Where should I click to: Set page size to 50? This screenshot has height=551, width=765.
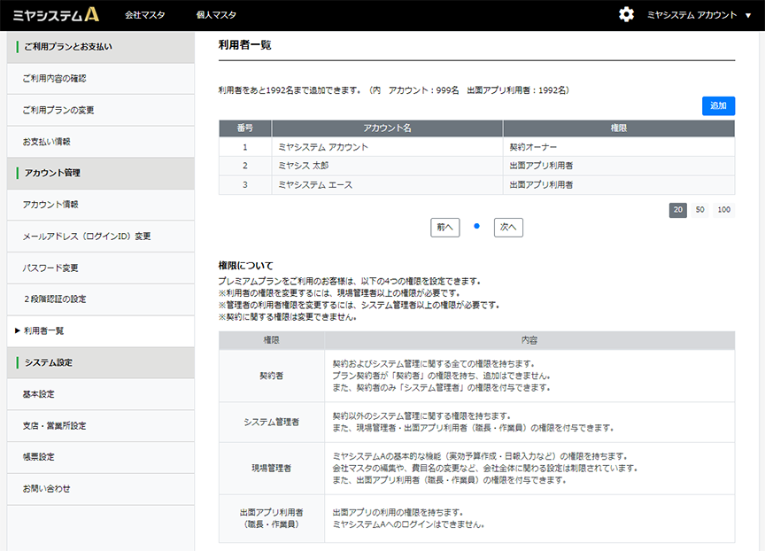click(x=699, y=210)
